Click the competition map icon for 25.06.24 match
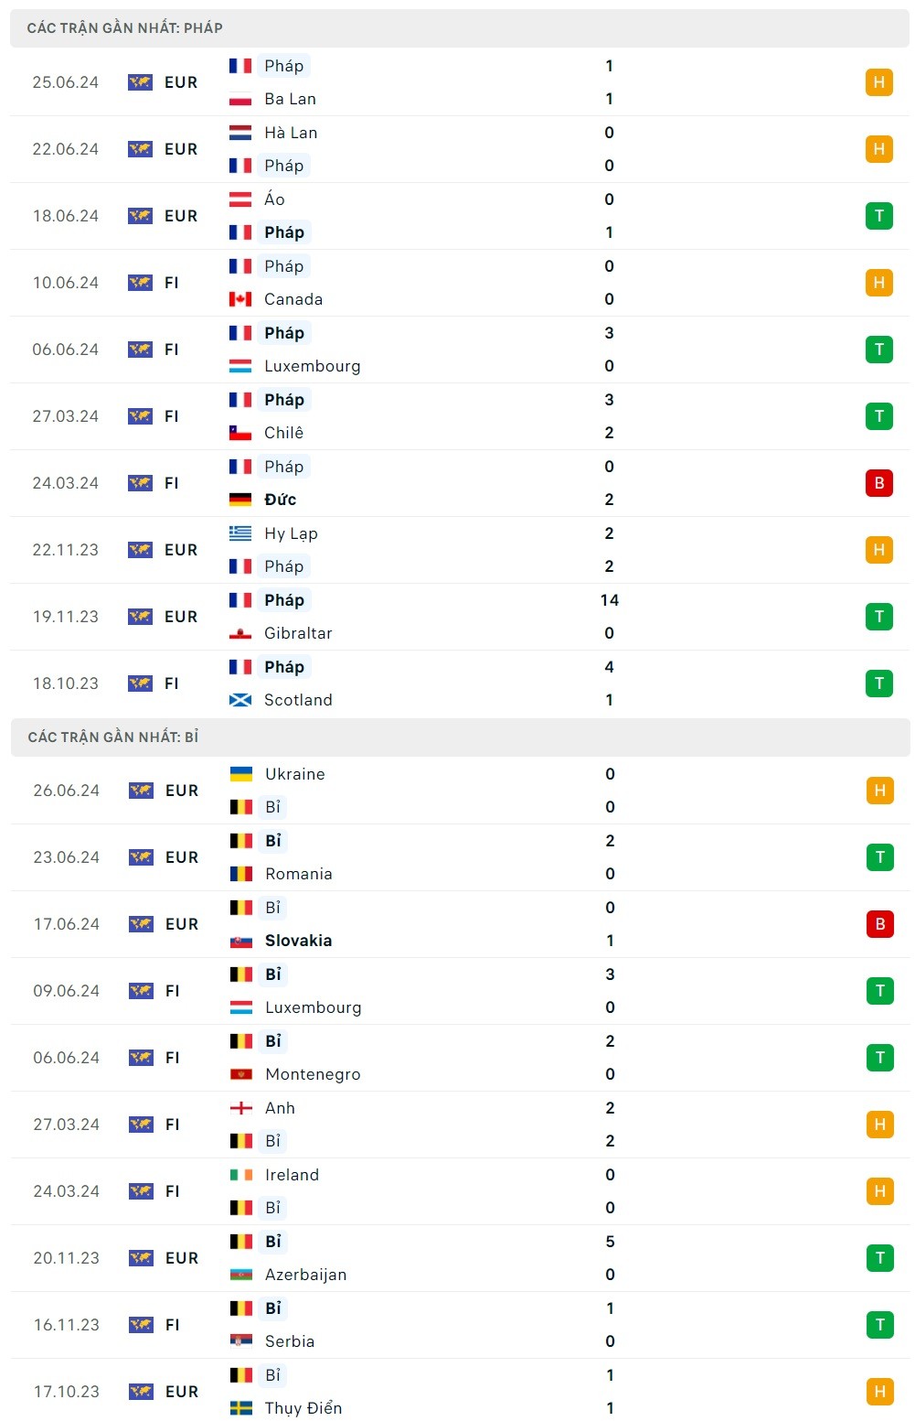This screenshot has height=1421, width=915. pos(140,82)
